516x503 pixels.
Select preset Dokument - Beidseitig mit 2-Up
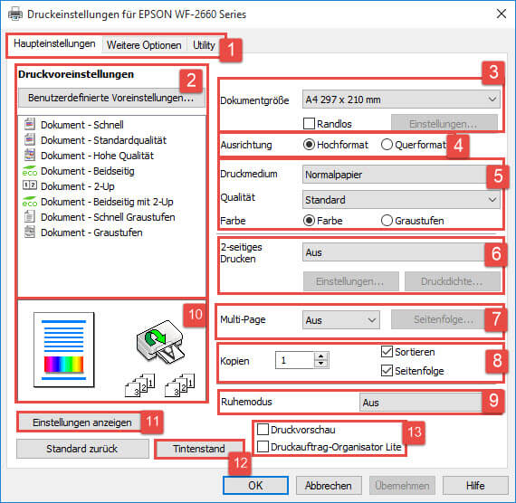pos(107,202)
